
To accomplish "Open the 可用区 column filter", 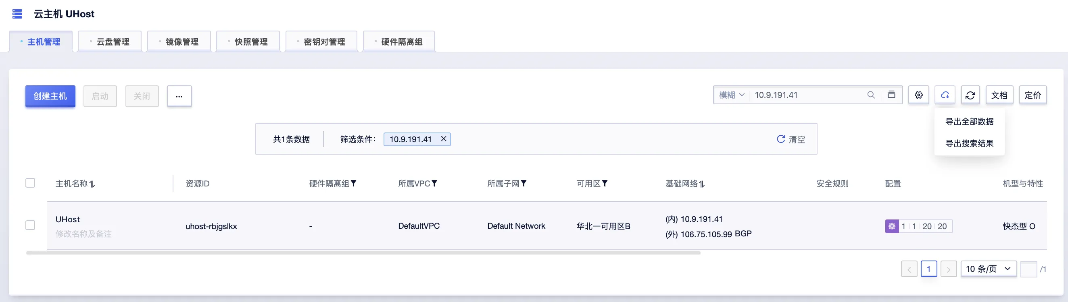I will [605, 183].
